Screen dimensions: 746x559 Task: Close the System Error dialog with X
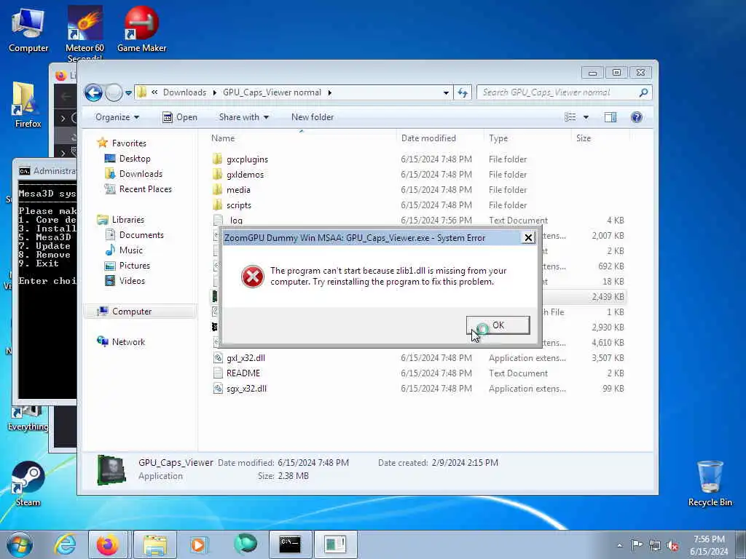528,238
